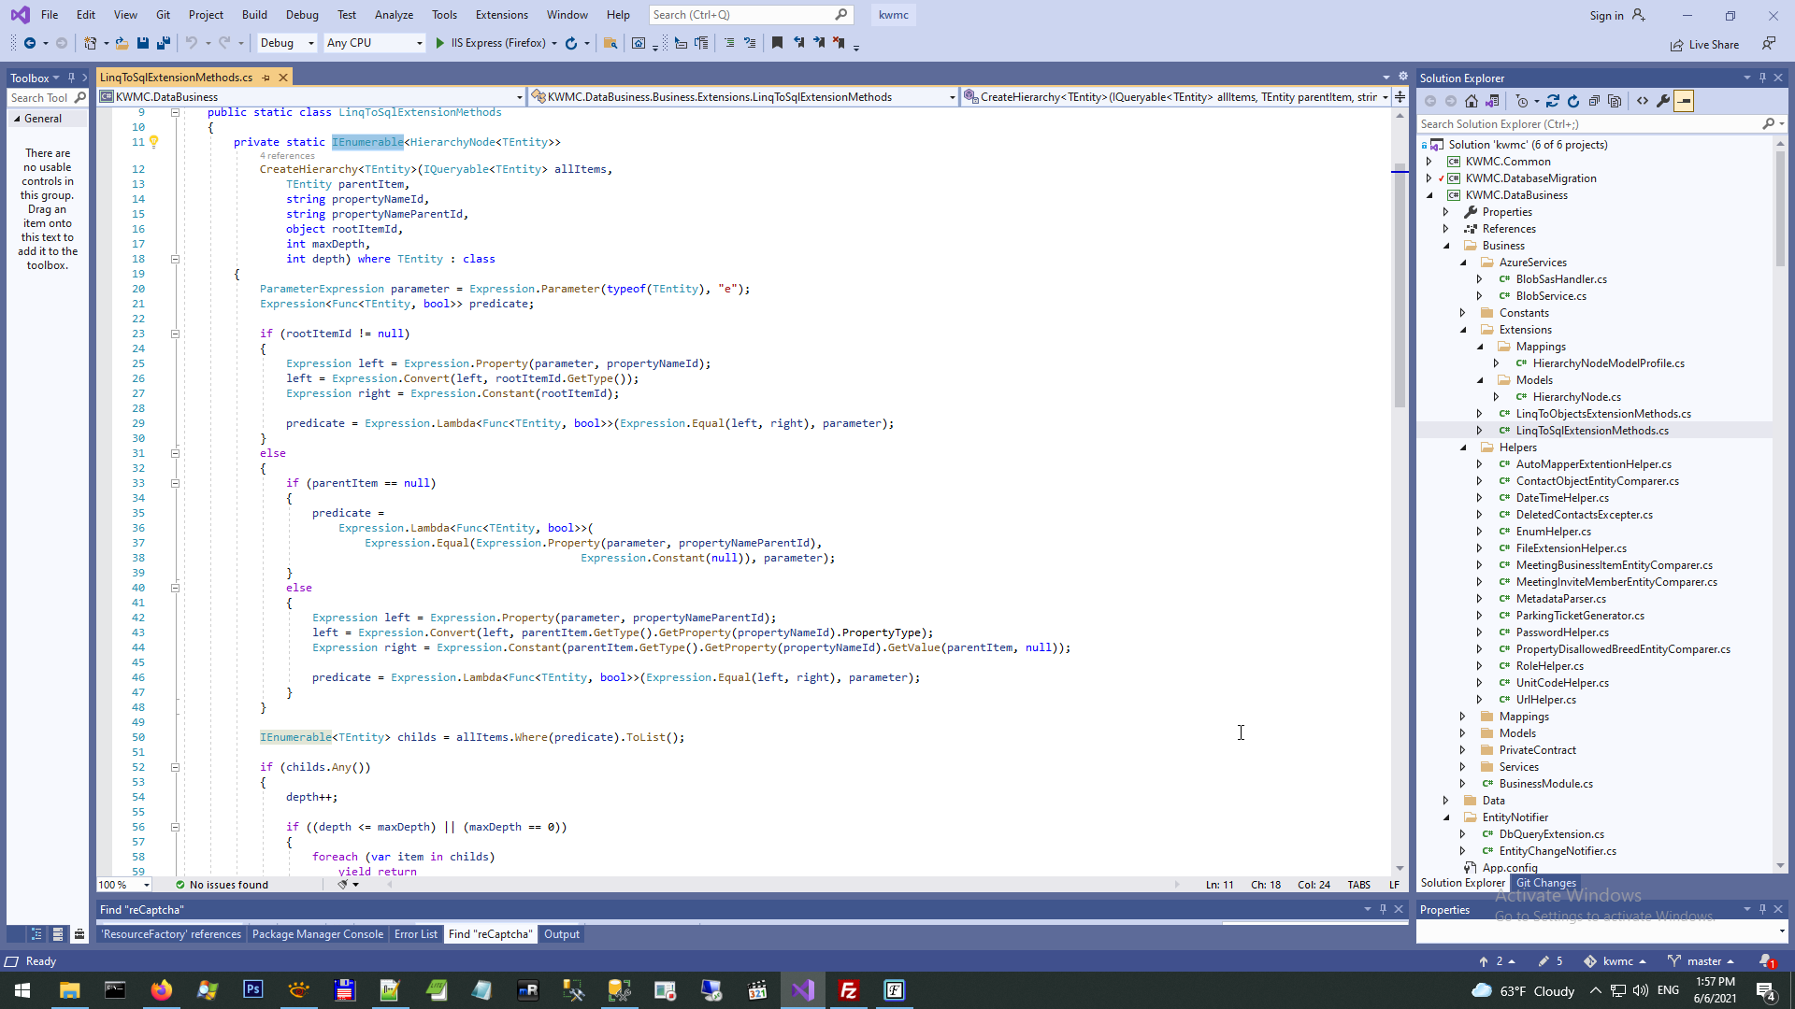This screenshot has width=1795, height=1009.
Task: Click Sync with Active Document icon
Action: coord(1553,101)
